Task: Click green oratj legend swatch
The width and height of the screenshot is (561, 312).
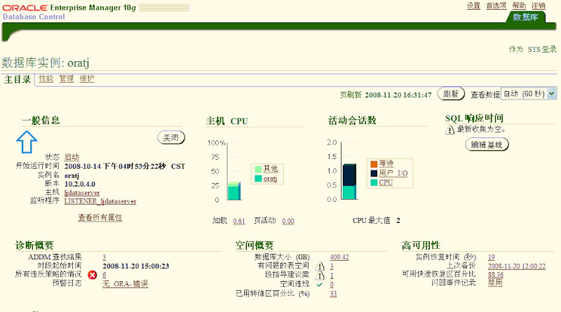Action: click(258, 179)
